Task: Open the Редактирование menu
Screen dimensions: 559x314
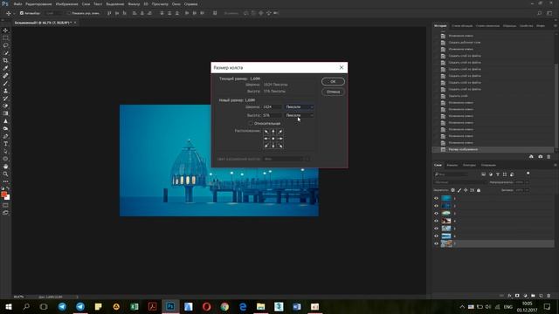Action: coord(38,3)
